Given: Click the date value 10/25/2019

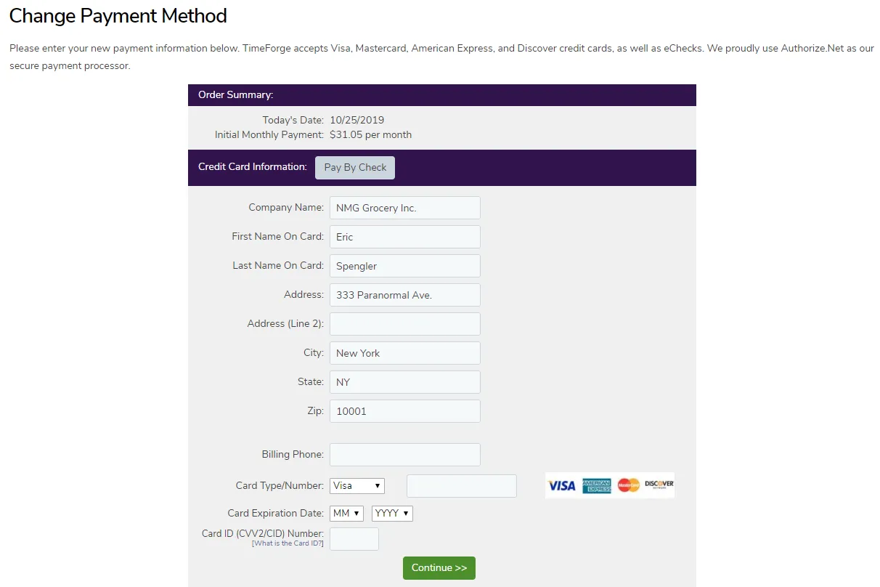Looking at the screenshot, I should pos(357,120).
